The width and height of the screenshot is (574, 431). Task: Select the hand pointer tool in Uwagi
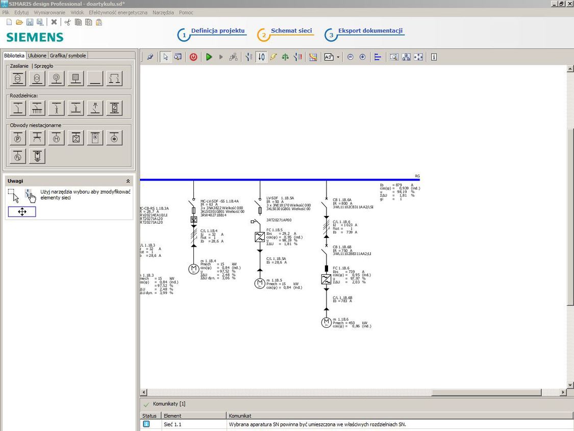tap(31, 196)
